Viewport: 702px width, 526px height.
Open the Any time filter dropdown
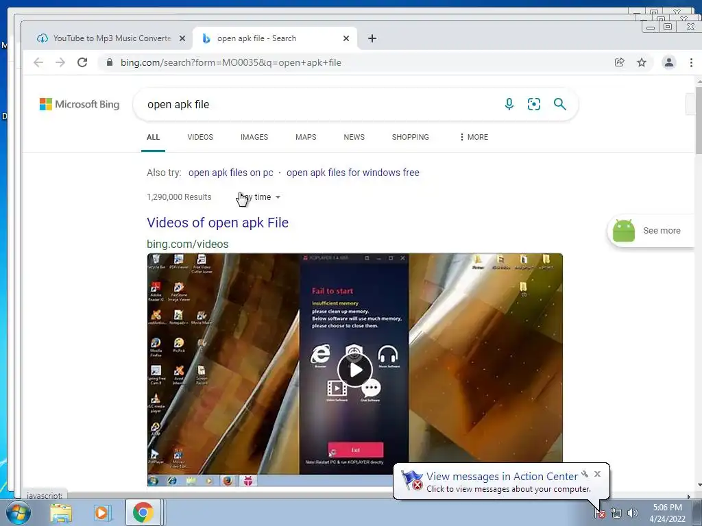click(260, 197)
